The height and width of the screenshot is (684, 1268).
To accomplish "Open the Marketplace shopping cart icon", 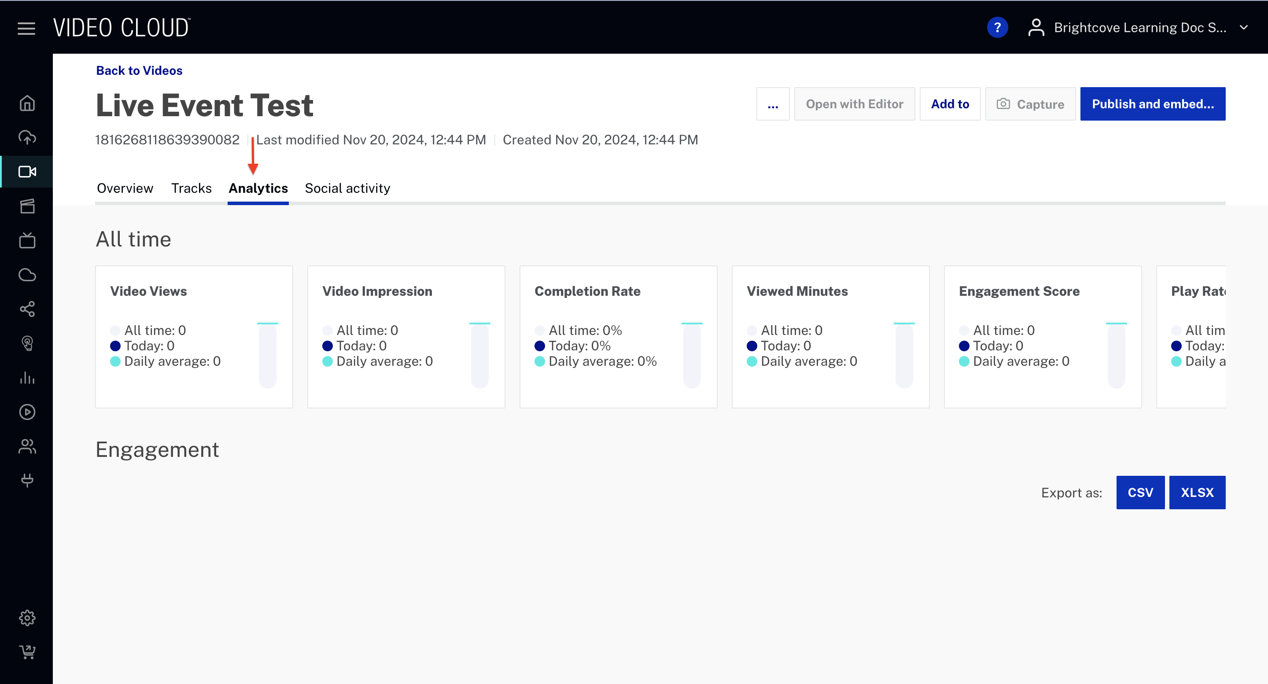I will coord(27,652).
